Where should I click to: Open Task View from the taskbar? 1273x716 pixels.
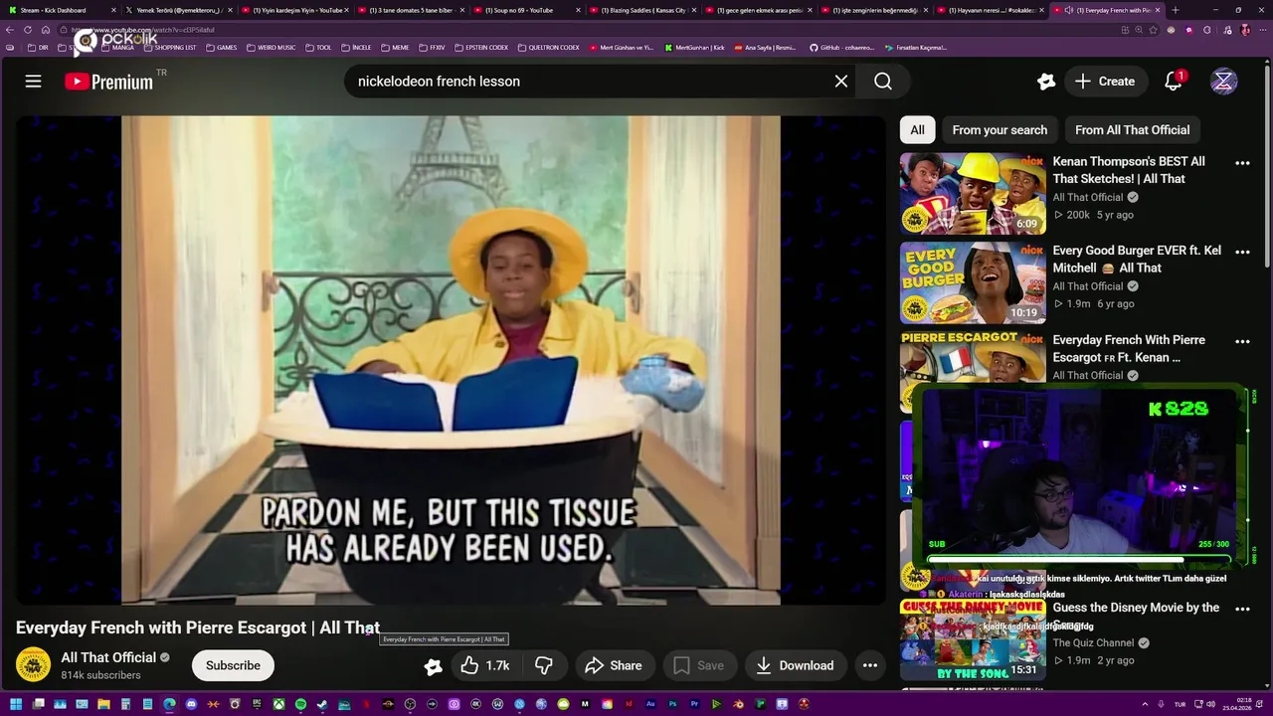(38, 705)
